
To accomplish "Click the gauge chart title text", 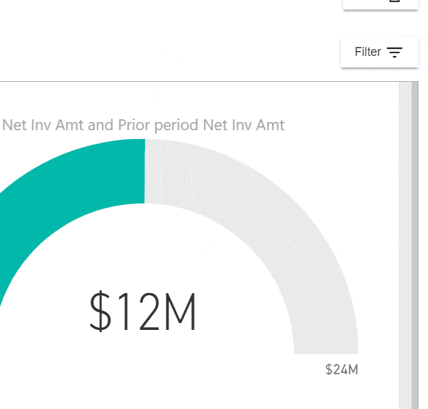I will tap(143, 125).
